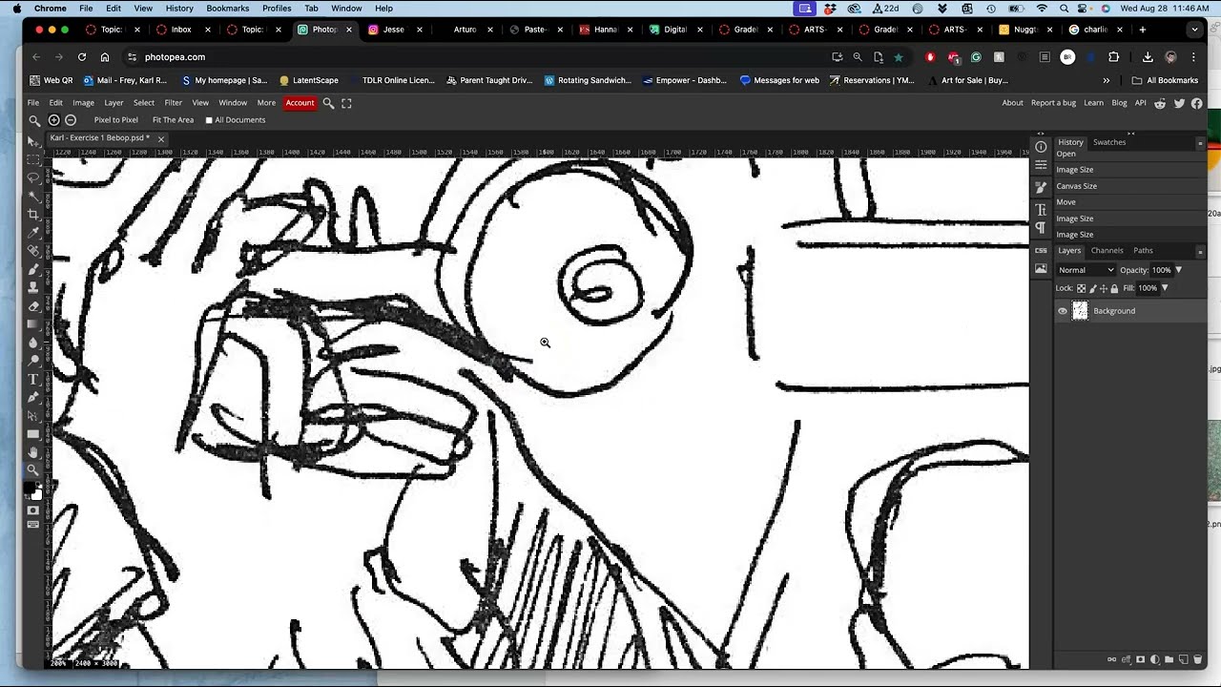The image size is (1221, 687).
Task: Close the Karl - Exercise 1 Bebop.psd tab
Action: [x=160, y=138]
